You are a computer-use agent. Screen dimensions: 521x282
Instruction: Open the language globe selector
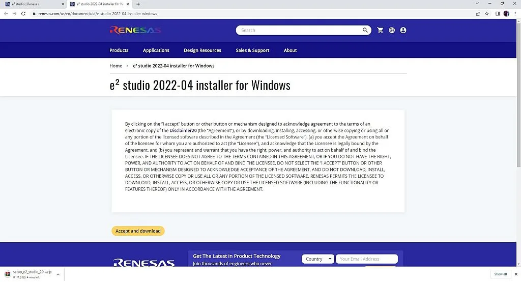[x=392, y=30]
